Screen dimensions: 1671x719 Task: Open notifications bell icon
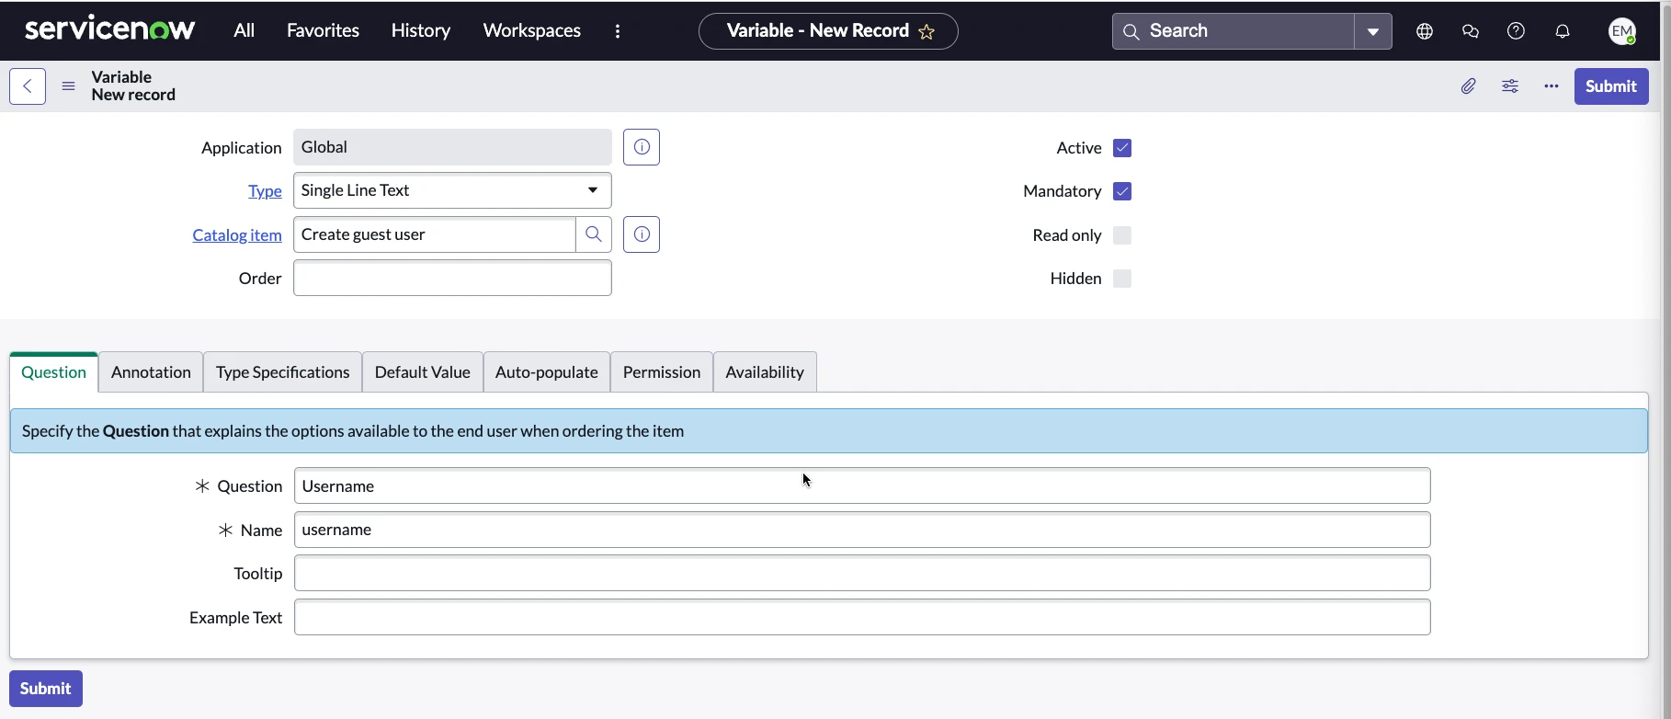1563,31
